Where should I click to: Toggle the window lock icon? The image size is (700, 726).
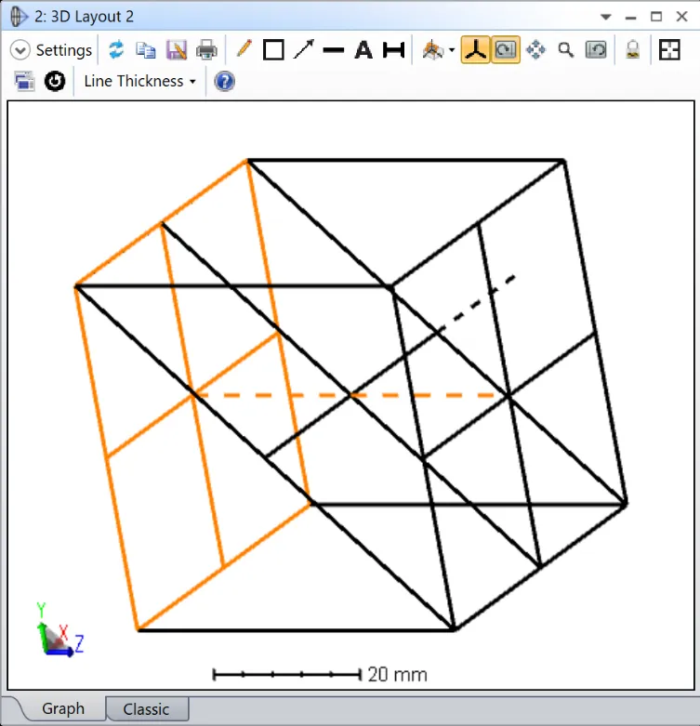point(632,50)
